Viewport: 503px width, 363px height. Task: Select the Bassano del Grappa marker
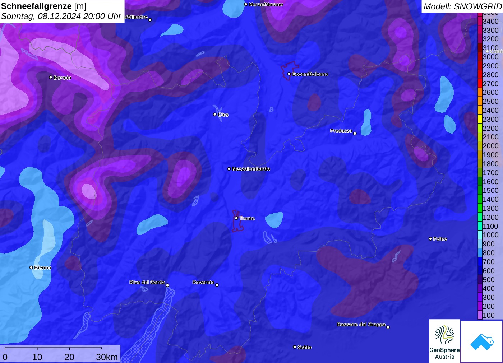[x=388, y=327]
